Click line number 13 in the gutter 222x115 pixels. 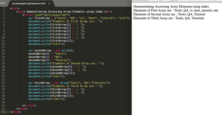(x=3, y=47)
